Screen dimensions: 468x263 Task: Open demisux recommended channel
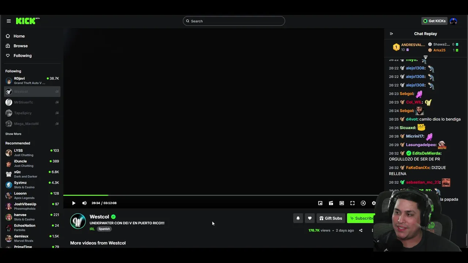pyautogui.click(x=32, y=239)
